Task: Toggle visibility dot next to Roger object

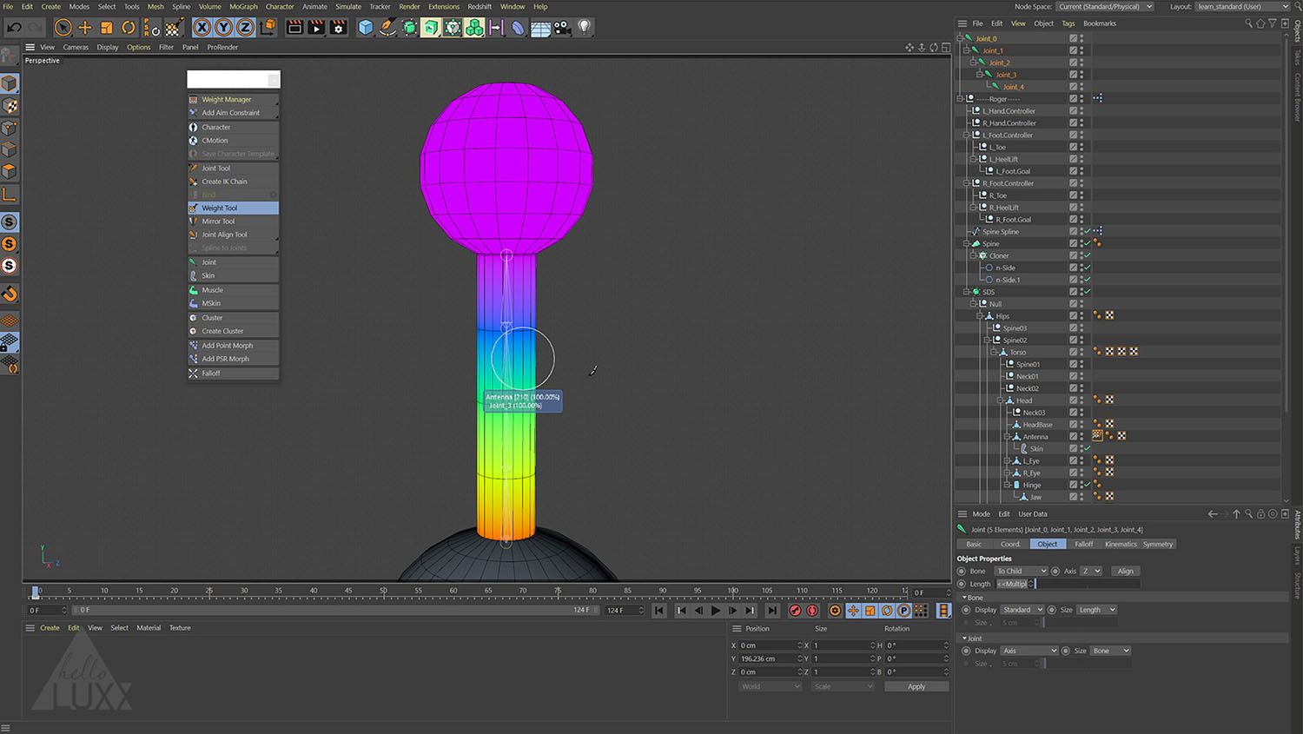Action: (1082, 96)
